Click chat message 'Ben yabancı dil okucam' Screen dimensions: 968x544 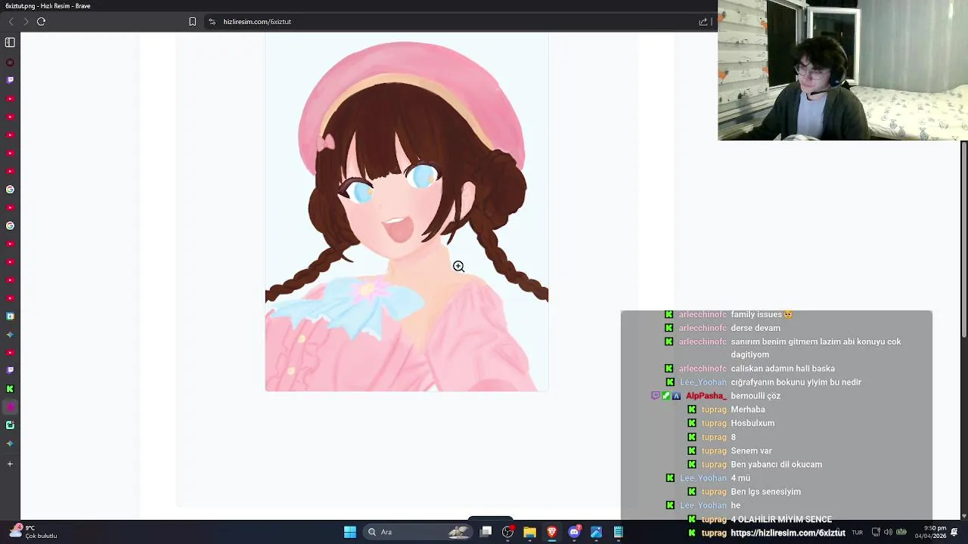coord(776,465)
